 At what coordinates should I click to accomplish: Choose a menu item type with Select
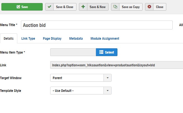[x=107, y=52]
